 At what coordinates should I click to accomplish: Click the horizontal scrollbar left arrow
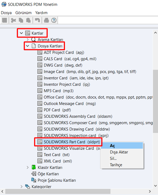(2, 191)
